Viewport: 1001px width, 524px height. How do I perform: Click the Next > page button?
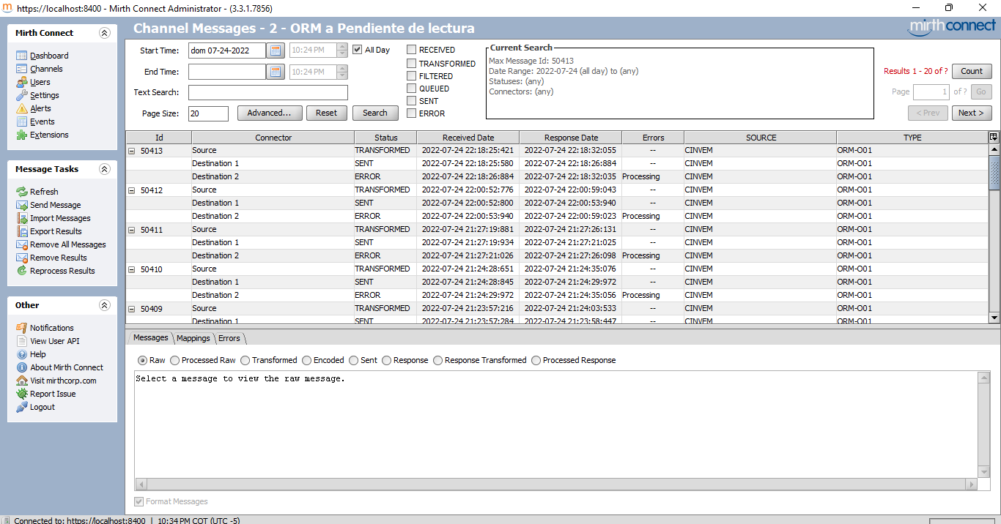(x=972, y=113)
